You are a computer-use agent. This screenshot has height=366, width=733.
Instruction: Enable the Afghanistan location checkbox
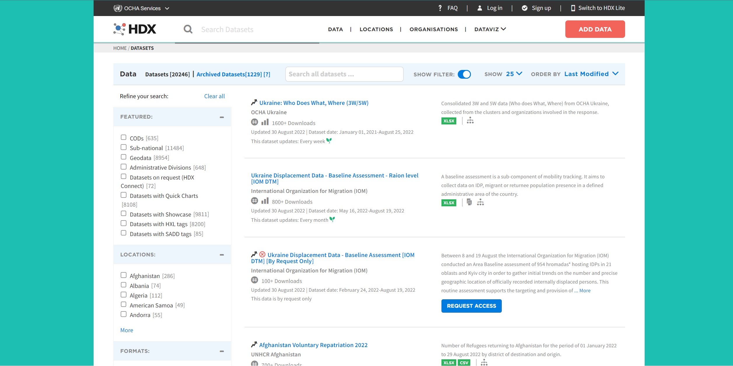(124, 275)
